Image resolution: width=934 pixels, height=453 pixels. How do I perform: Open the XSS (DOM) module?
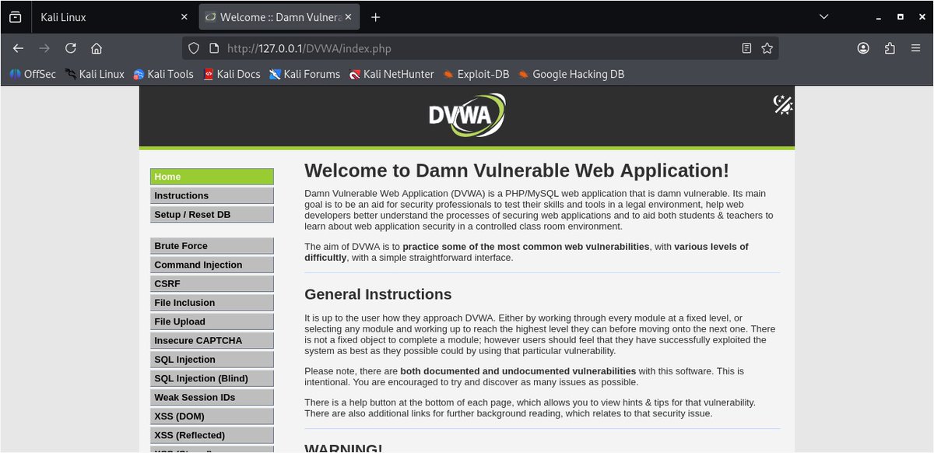click(x=212, y=416)
